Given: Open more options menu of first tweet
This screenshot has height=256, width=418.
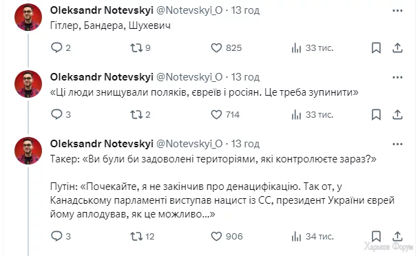Looking at the screenshot, I should [397, 10].
